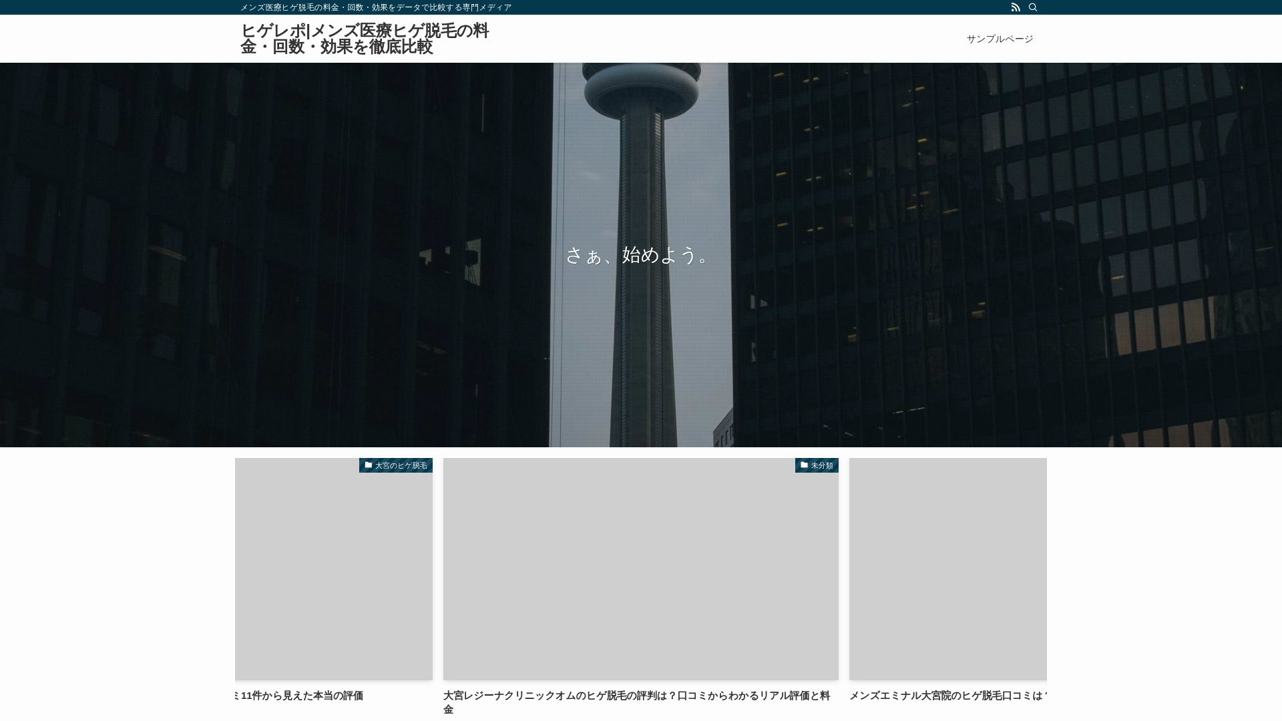1282x721 pixels.
Task: Open the 11件から見えた本当の評価 article thumbnail
Action: 334,569
